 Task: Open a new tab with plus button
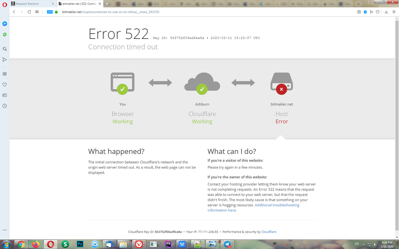pyautogui.click(x=107, y=4)
